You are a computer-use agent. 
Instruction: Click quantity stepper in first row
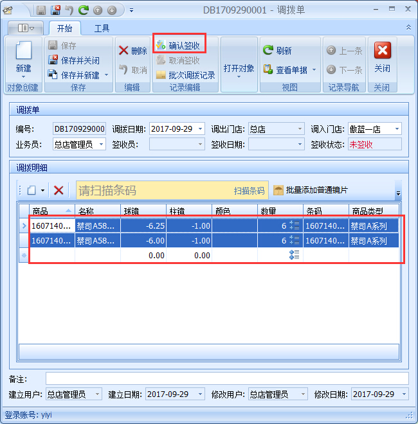295,225
